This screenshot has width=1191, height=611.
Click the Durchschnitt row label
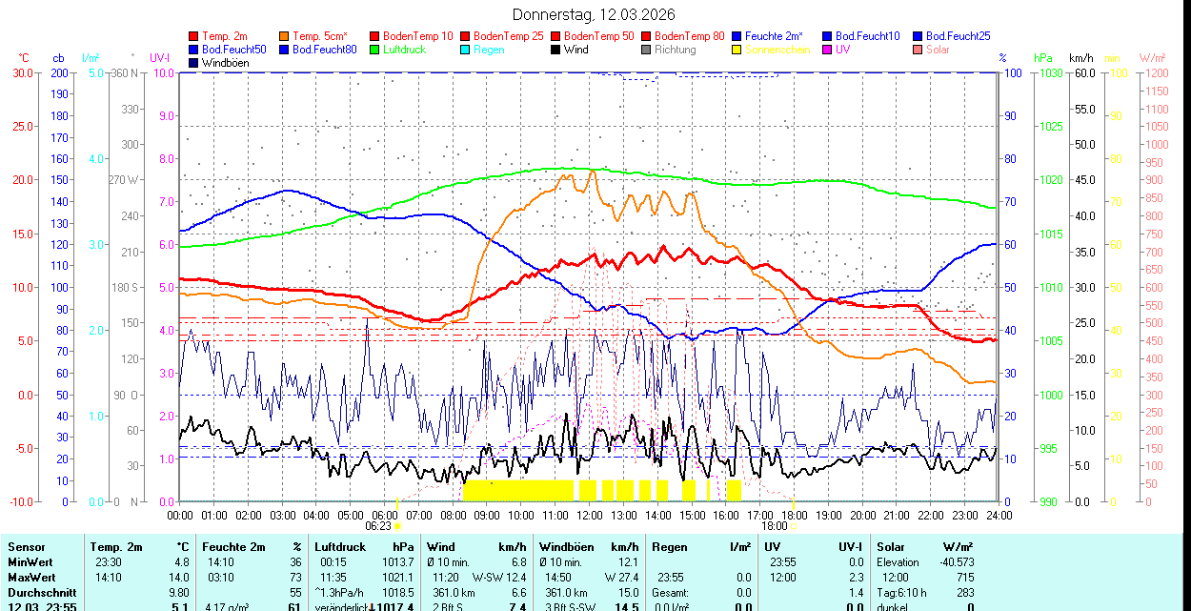(x=42, y=593)
